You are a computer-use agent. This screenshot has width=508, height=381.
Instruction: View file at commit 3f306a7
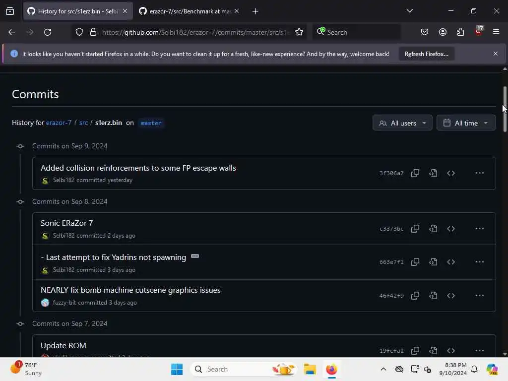pyautogui.click(x=433, y=173)
